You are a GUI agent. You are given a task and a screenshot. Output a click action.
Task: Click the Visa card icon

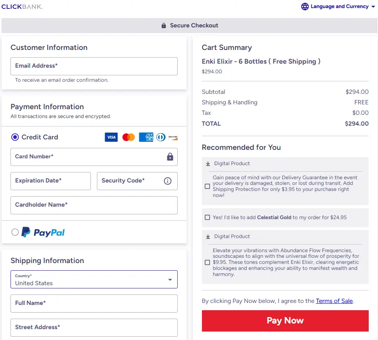click(111, 137)
